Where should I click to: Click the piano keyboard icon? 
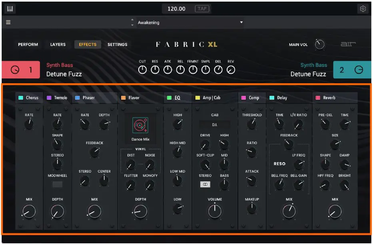(x=11, y=9)
